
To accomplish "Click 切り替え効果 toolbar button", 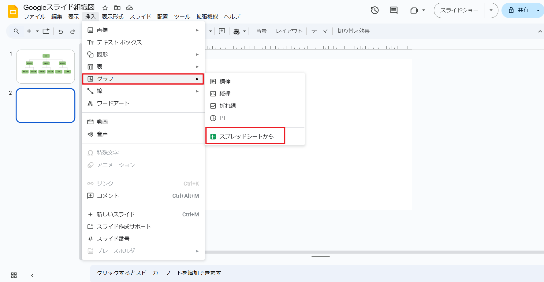I will click(x=354, y=31).
